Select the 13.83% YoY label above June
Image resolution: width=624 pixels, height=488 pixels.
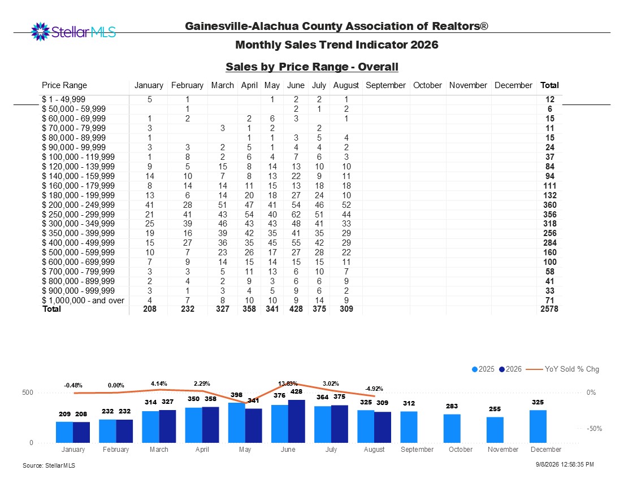click(x=288, y=384)
